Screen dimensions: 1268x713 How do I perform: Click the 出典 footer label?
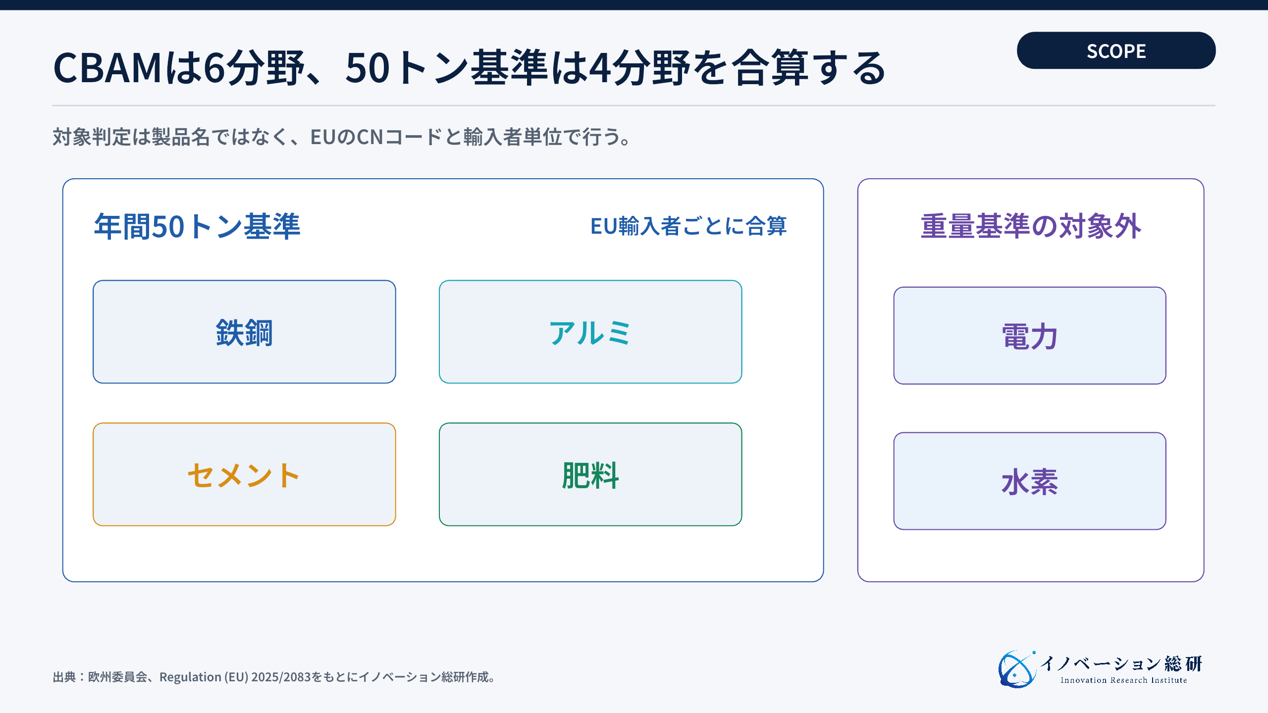point(64,677)
